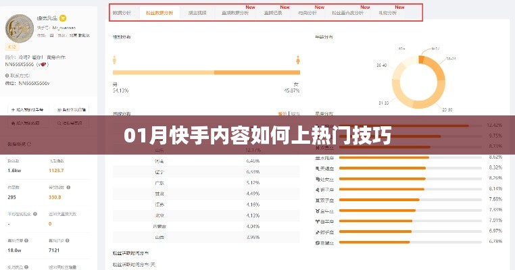The width and height of the screenshot is (515, 270).
Task: Click the 辽宁 row in the region table
Action: click(206, 172)
